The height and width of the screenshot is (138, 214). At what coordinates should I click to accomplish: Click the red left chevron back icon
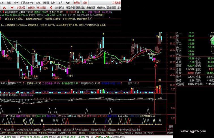[51, 8]
